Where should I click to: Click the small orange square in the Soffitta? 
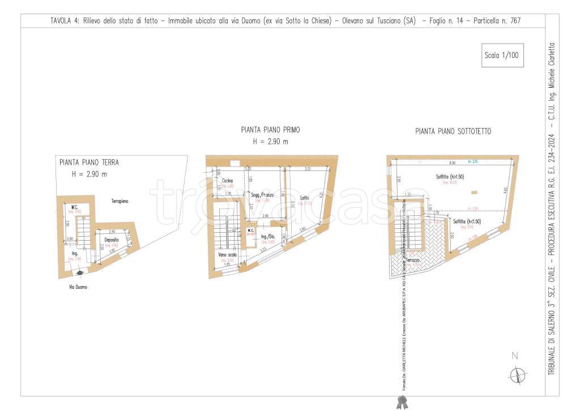[x=474, y=191]
